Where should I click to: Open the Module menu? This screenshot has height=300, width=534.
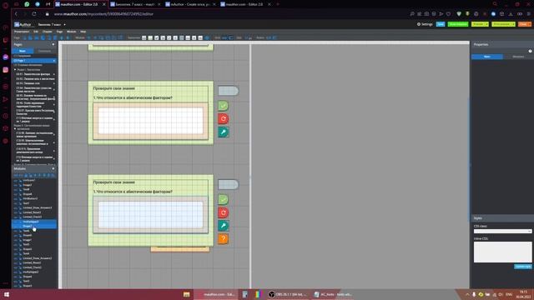(71, 32)
